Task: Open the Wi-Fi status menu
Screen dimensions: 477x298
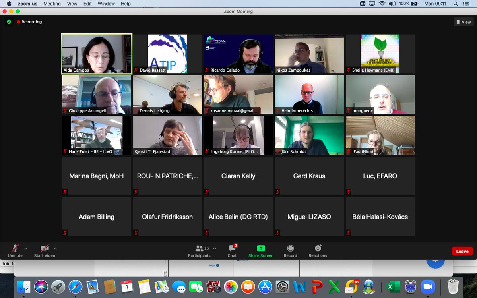Action: point(382,4)
